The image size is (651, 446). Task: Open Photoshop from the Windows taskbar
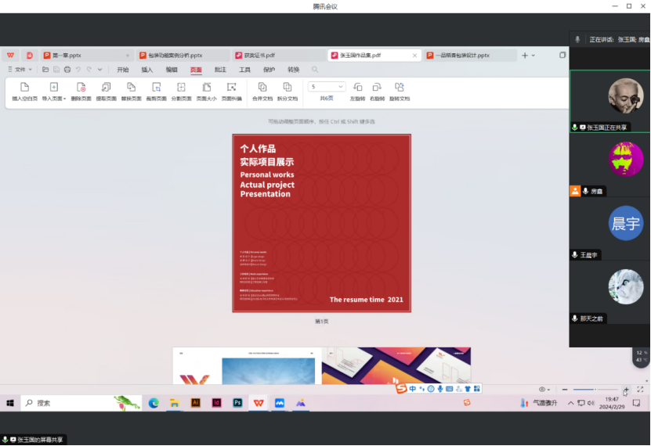237,403
